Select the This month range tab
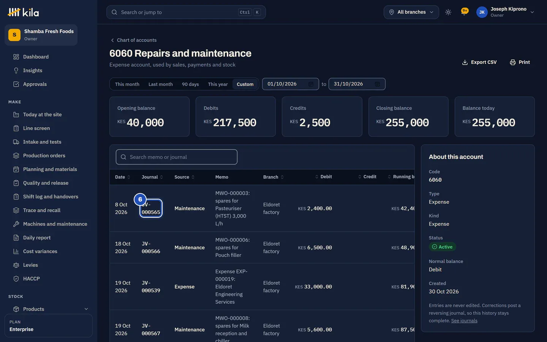This screenshot has height=342, width=547. tap(127, 84)
